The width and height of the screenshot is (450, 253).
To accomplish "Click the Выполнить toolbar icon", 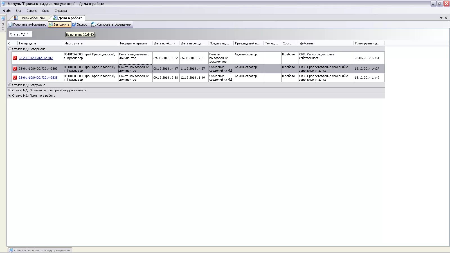I will tap(51, 25).
